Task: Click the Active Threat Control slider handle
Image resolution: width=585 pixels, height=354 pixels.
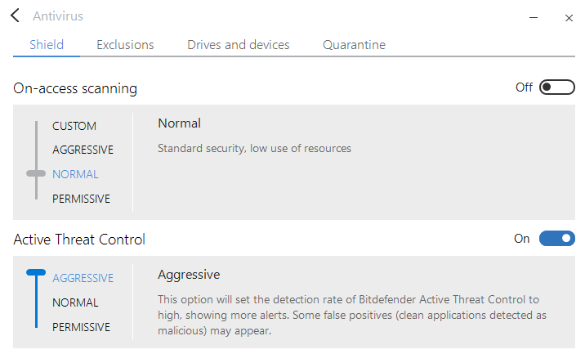Action: 36,273
